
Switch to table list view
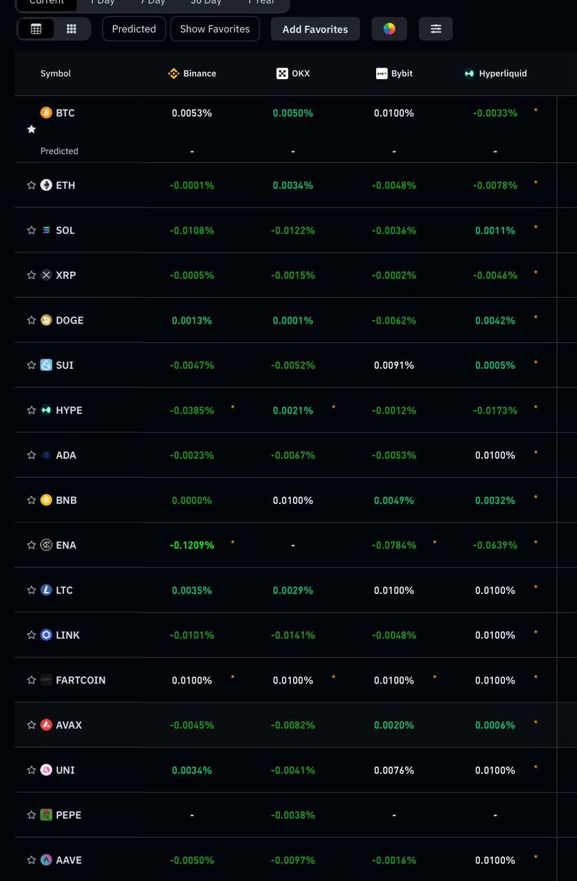click(x=36, y=29)
